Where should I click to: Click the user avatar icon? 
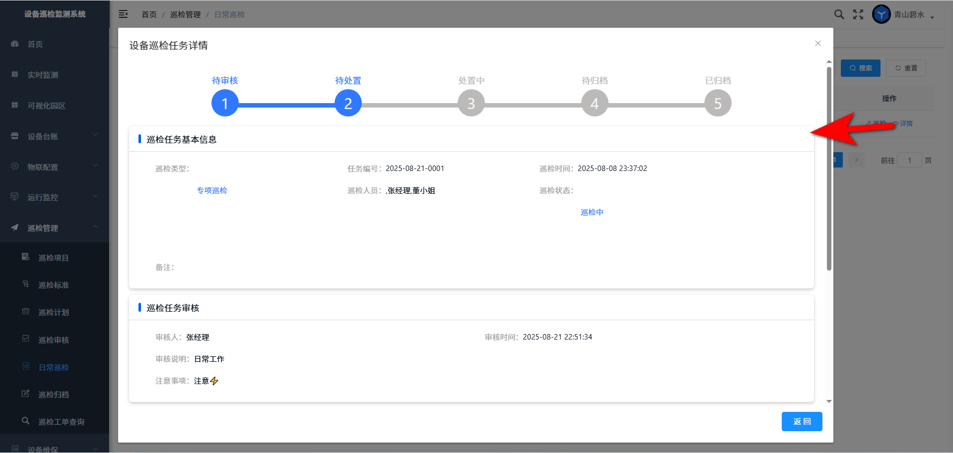[881, 14]
